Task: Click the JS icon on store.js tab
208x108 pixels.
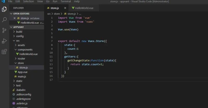Action: [48, 8]
